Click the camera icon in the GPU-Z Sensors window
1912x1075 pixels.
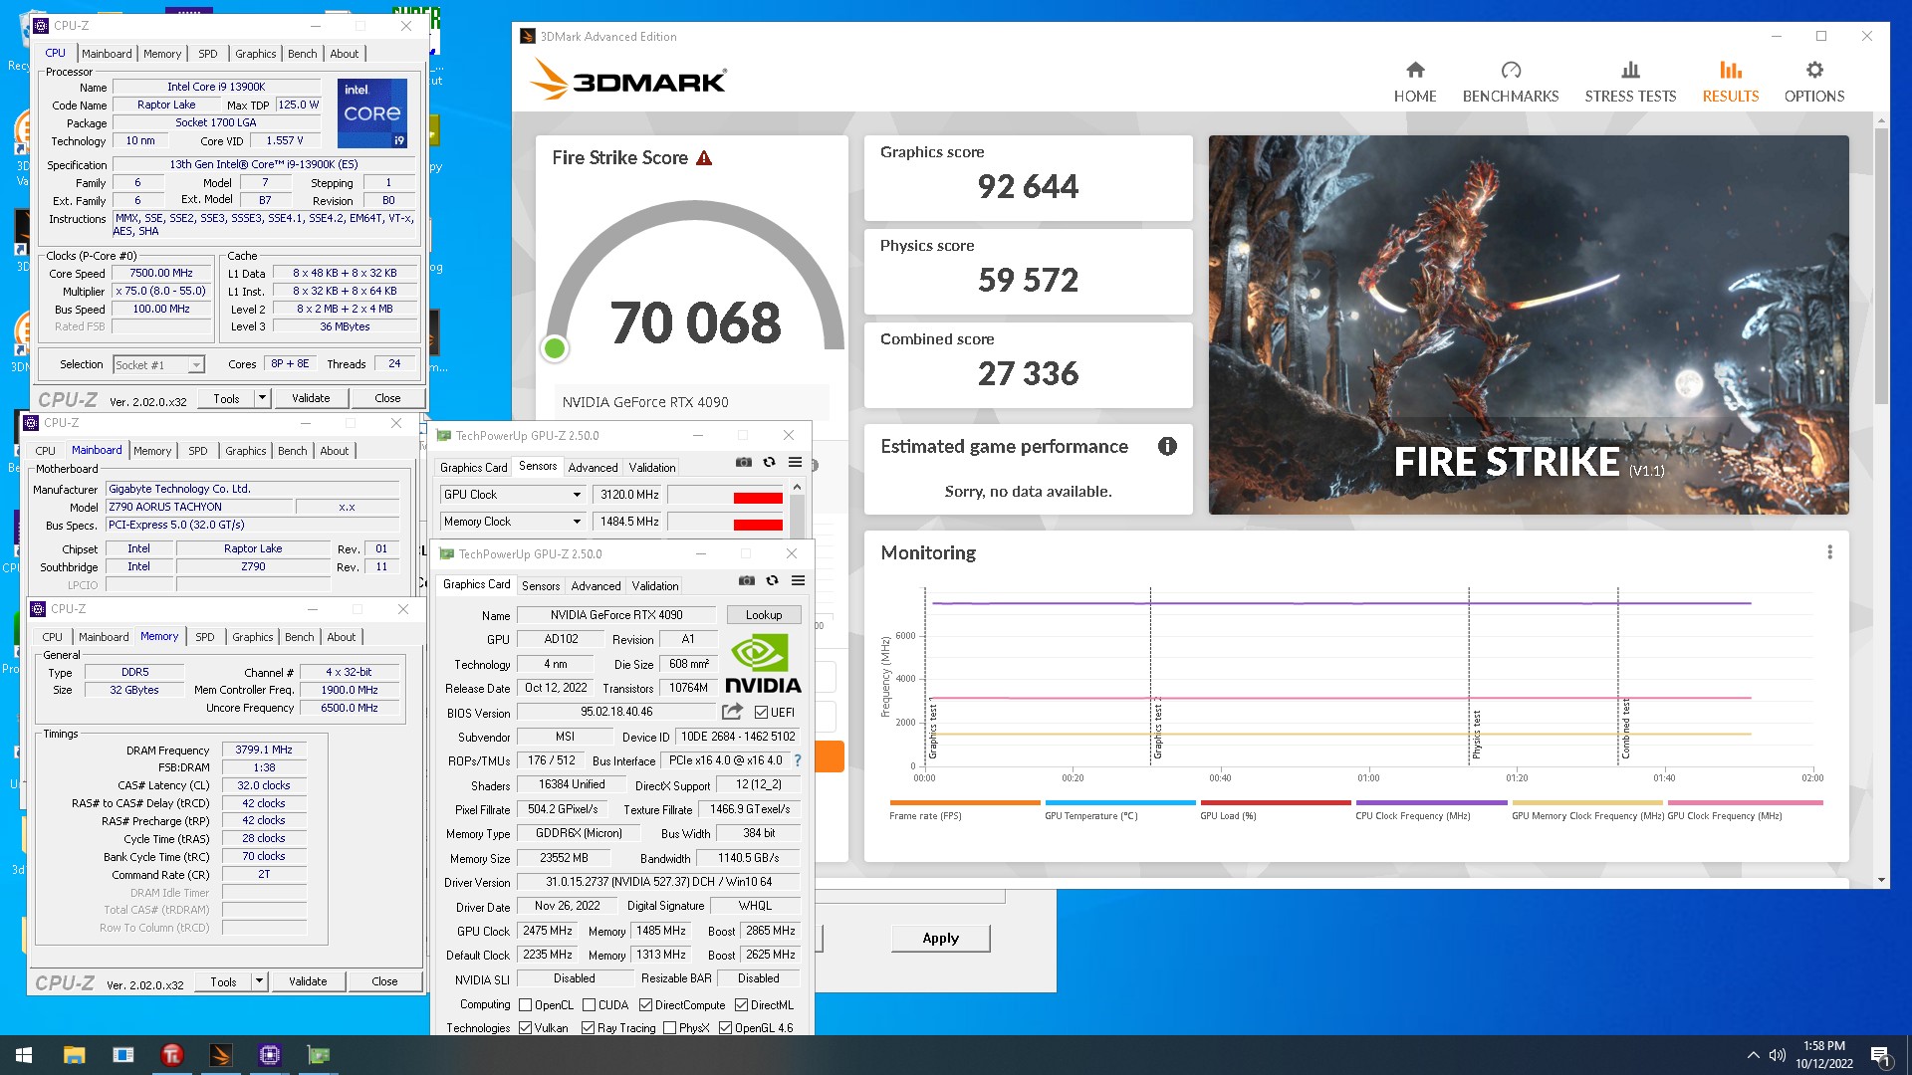point(744,462)
